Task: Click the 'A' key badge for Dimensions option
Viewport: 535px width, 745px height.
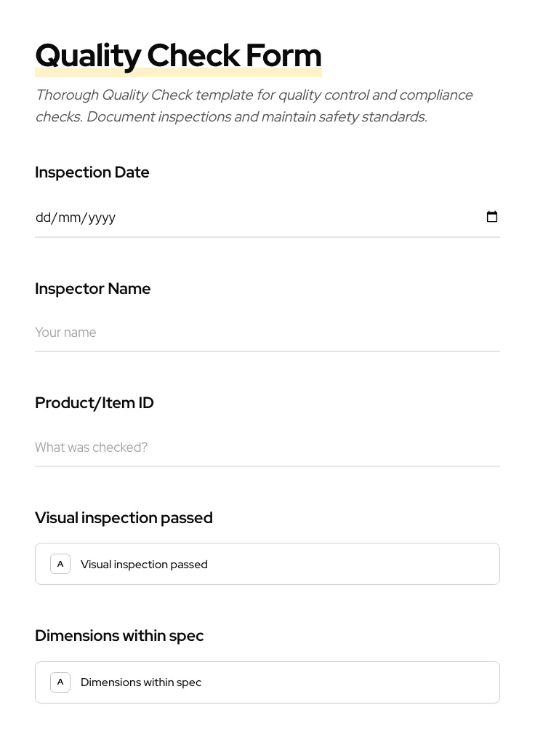Action: [60, 682]
